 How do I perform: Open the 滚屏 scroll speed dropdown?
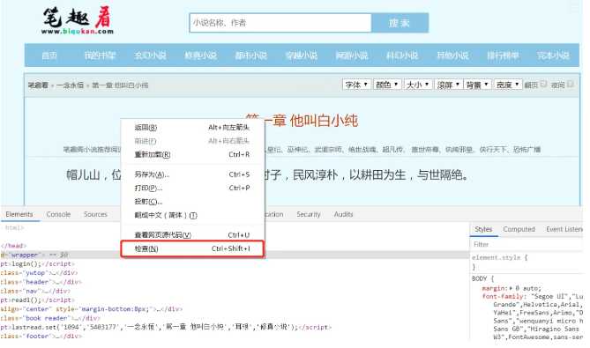[x=448, y=85]
